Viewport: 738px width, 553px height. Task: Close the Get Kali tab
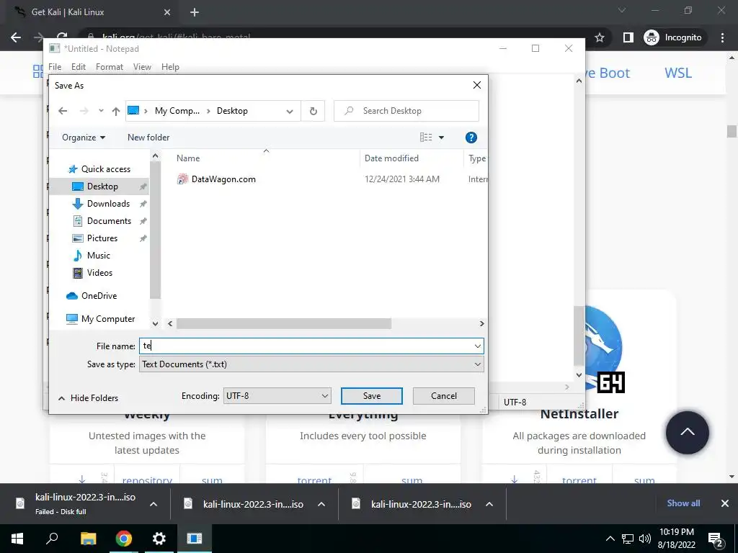pos(167,12)
